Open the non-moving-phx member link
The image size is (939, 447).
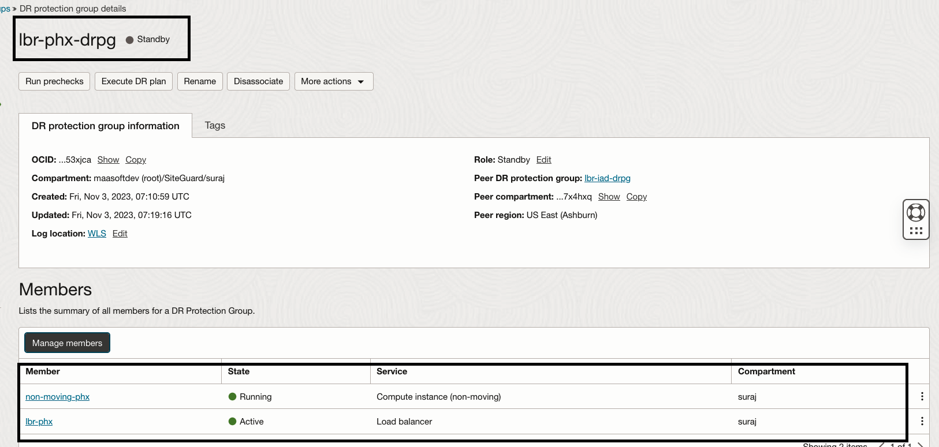tap(57, 397)
